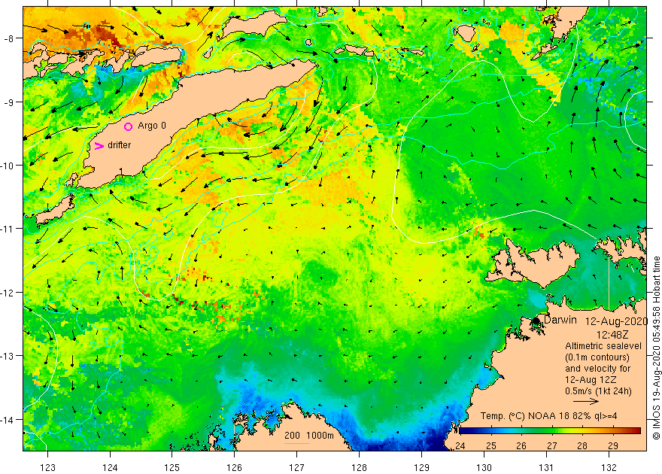
Task: Click the colorbar label '27'
Action: (x=552, y=445)
